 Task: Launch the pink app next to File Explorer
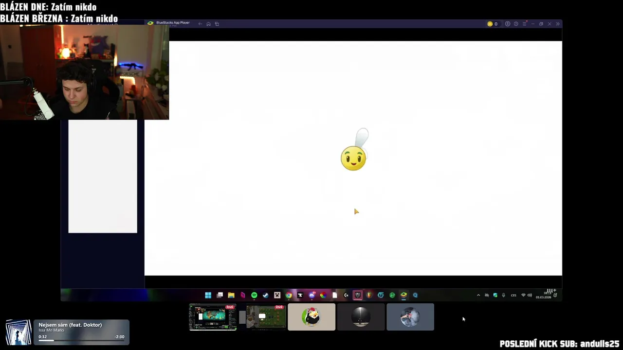pyautogui.click(x=242, y=295)
